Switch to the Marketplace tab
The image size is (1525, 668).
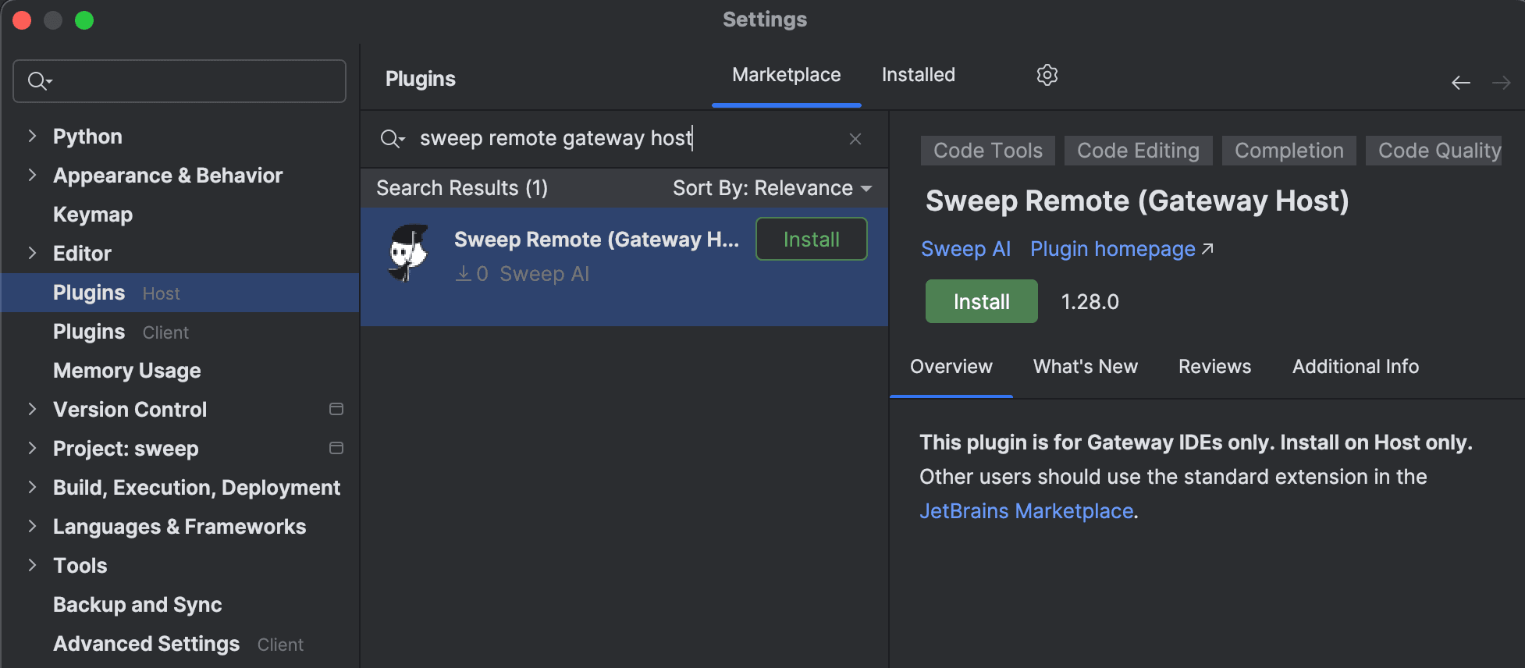click(786, 75)
